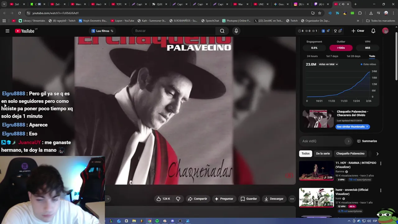The width and height of the screenshot is (398, 224).
Task: Select the Todos filter chip
Action: click(306, 154)
